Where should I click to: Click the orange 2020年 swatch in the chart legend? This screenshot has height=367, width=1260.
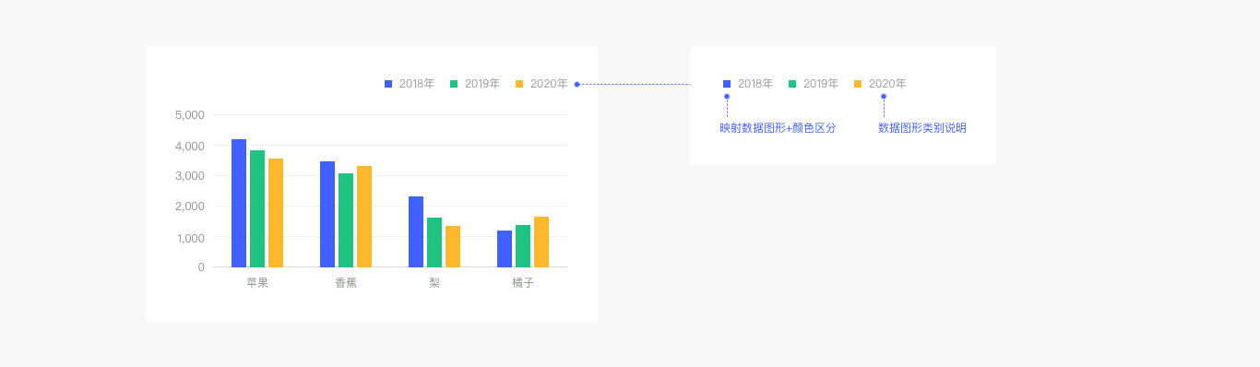click(519, 84)
